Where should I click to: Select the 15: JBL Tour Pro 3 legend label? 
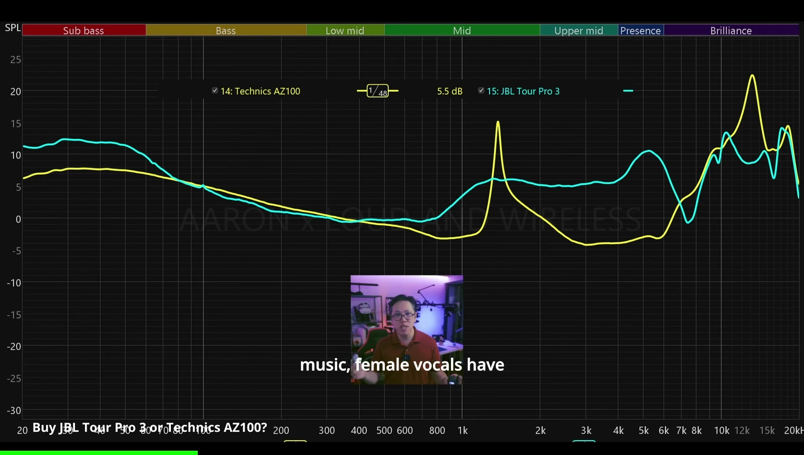(523, 91)
